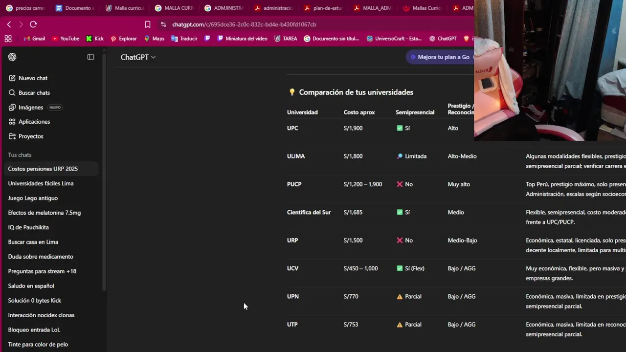Select the UPC cell in the table
Viewport: 626px width, 352px height.
click(292, 128)
